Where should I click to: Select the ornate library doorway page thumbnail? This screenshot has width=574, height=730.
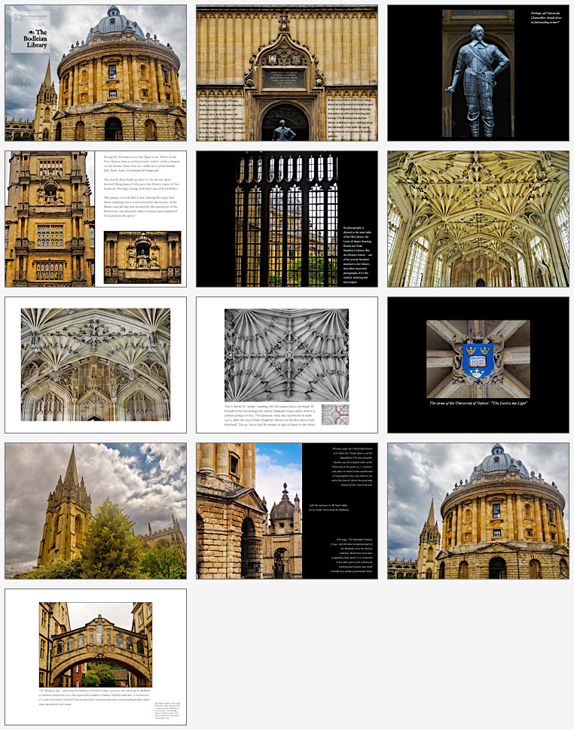[287, 73]
